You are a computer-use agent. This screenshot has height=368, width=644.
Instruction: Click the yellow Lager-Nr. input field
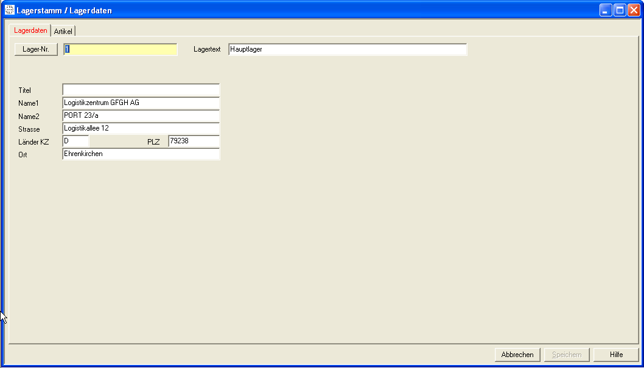pyautogui.click(x=121, y=49)
